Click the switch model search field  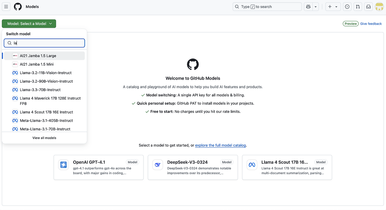[x=44, y=43]
